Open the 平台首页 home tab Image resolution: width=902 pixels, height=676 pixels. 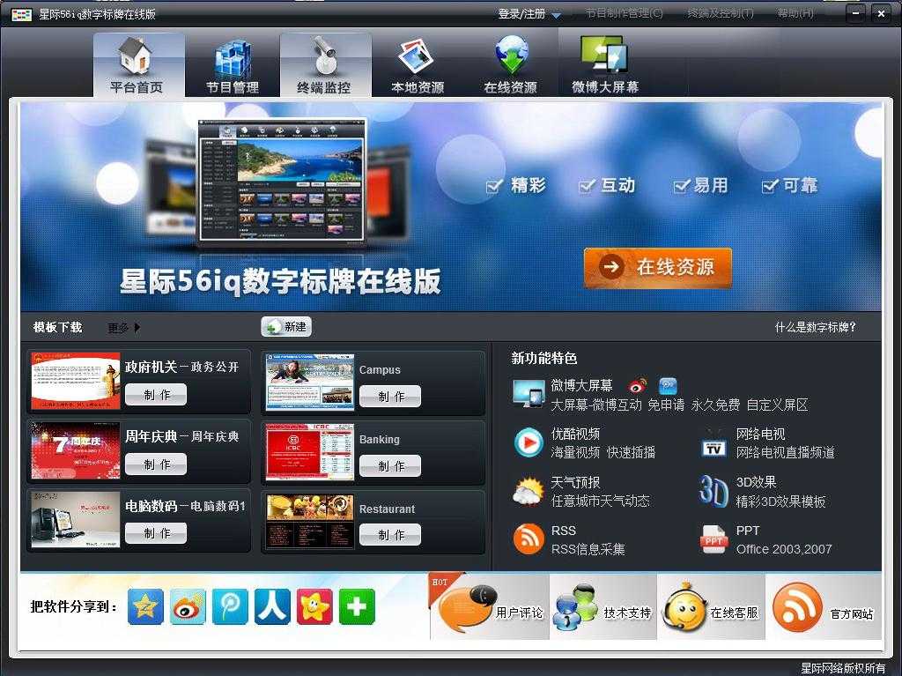138,64
